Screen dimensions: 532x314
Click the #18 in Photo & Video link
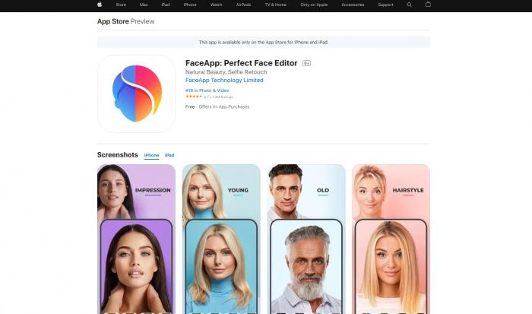(207, 90)
